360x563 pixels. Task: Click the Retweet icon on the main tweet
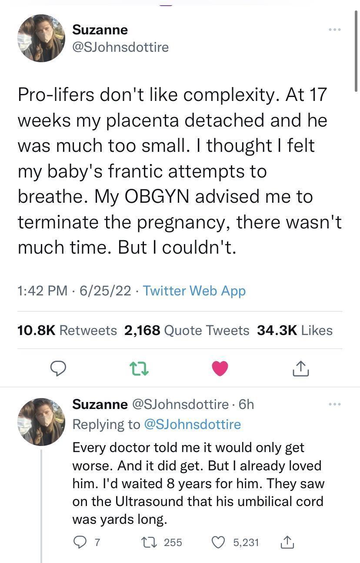(139, 368)
